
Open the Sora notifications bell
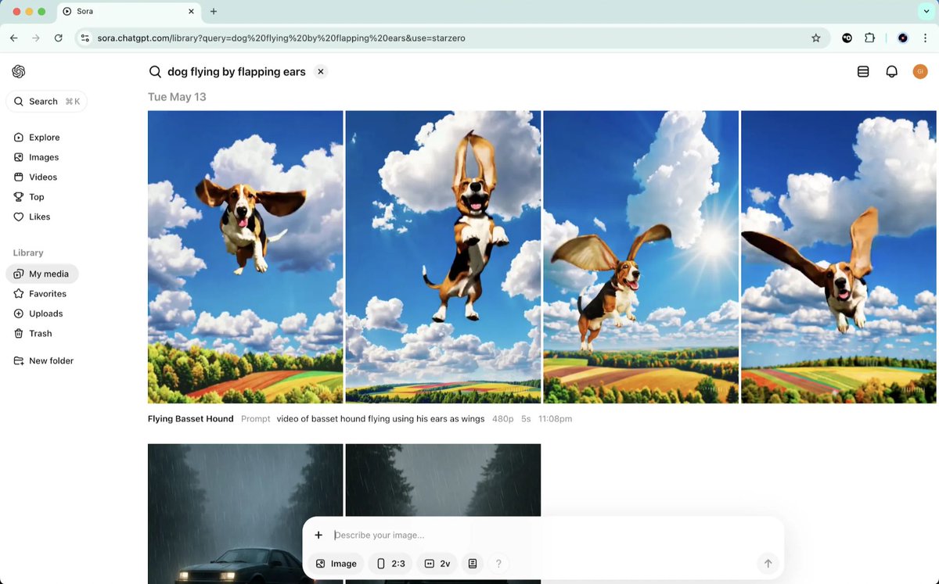point(891,71)
